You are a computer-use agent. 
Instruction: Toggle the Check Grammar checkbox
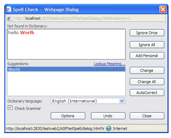(10, 108)
